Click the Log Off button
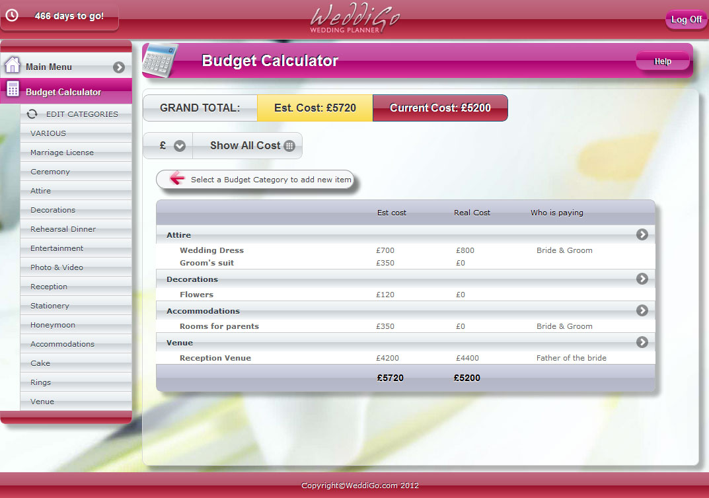The width and height of the screenshot is (709, 498). pos(686,19)
